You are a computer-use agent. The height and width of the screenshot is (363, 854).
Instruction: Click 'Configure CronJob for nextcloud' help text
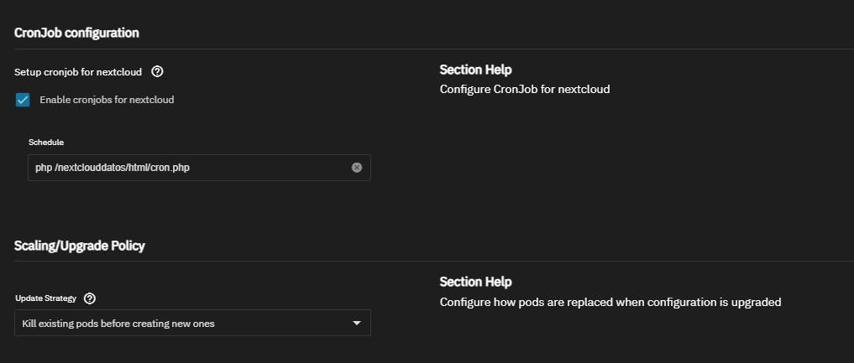(x=525, y=89)
